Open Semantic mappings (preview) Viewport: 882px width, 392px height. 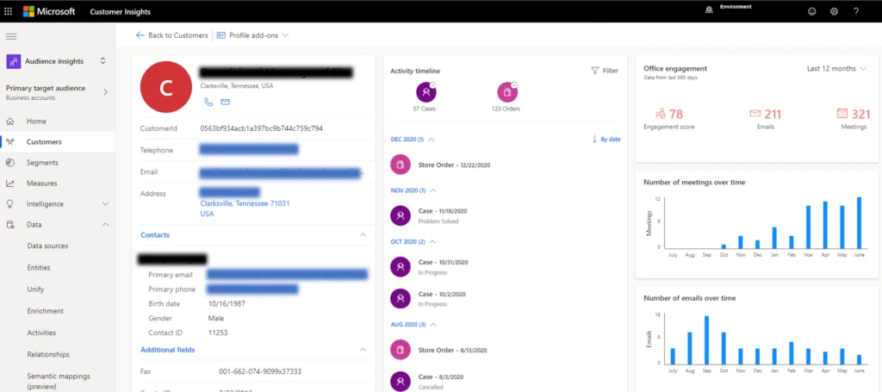click(x=58, y=381)
